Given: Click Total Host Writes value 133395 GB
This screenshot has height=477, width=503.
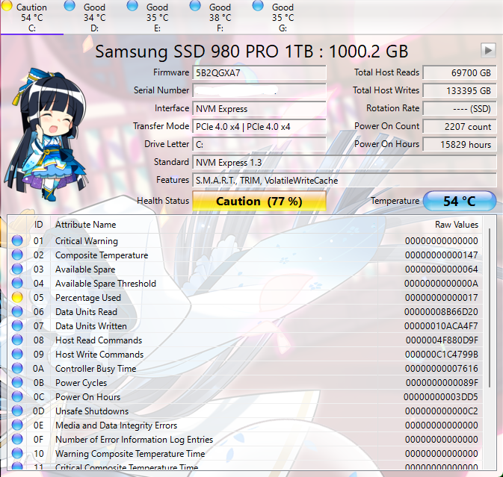Looking at the screenshot, I should pos(460,90).
